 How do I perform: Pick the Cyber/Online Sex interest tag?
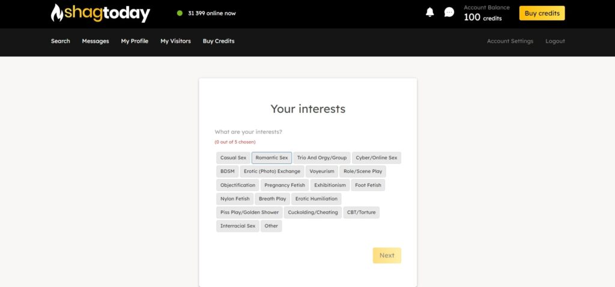tap(376, 158)
